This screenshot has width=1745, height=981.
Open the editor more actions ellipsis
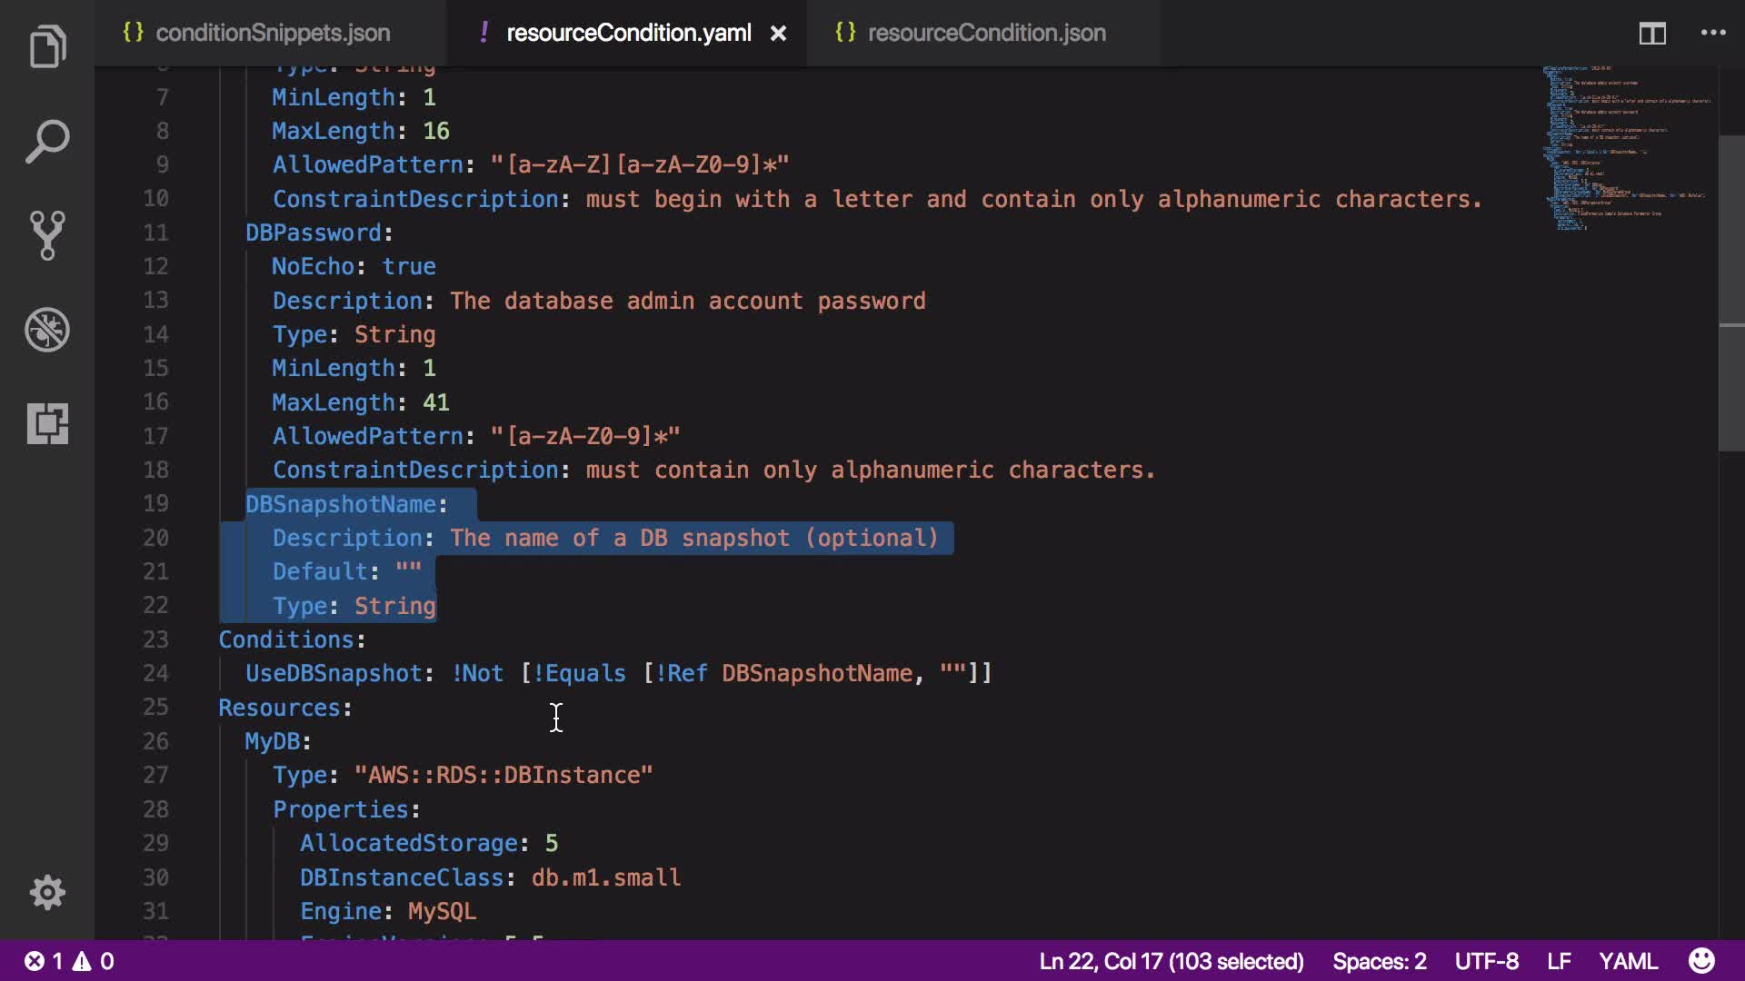(x=1713, y=34)
